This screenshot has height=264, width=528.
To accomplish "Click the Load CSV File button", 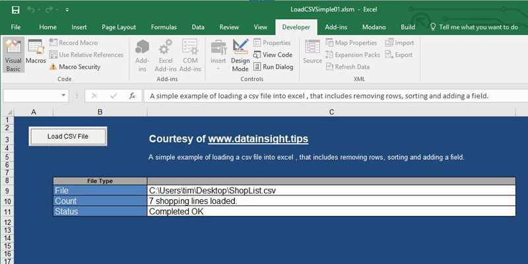I will pyautogui.click(x=68, y=137).
